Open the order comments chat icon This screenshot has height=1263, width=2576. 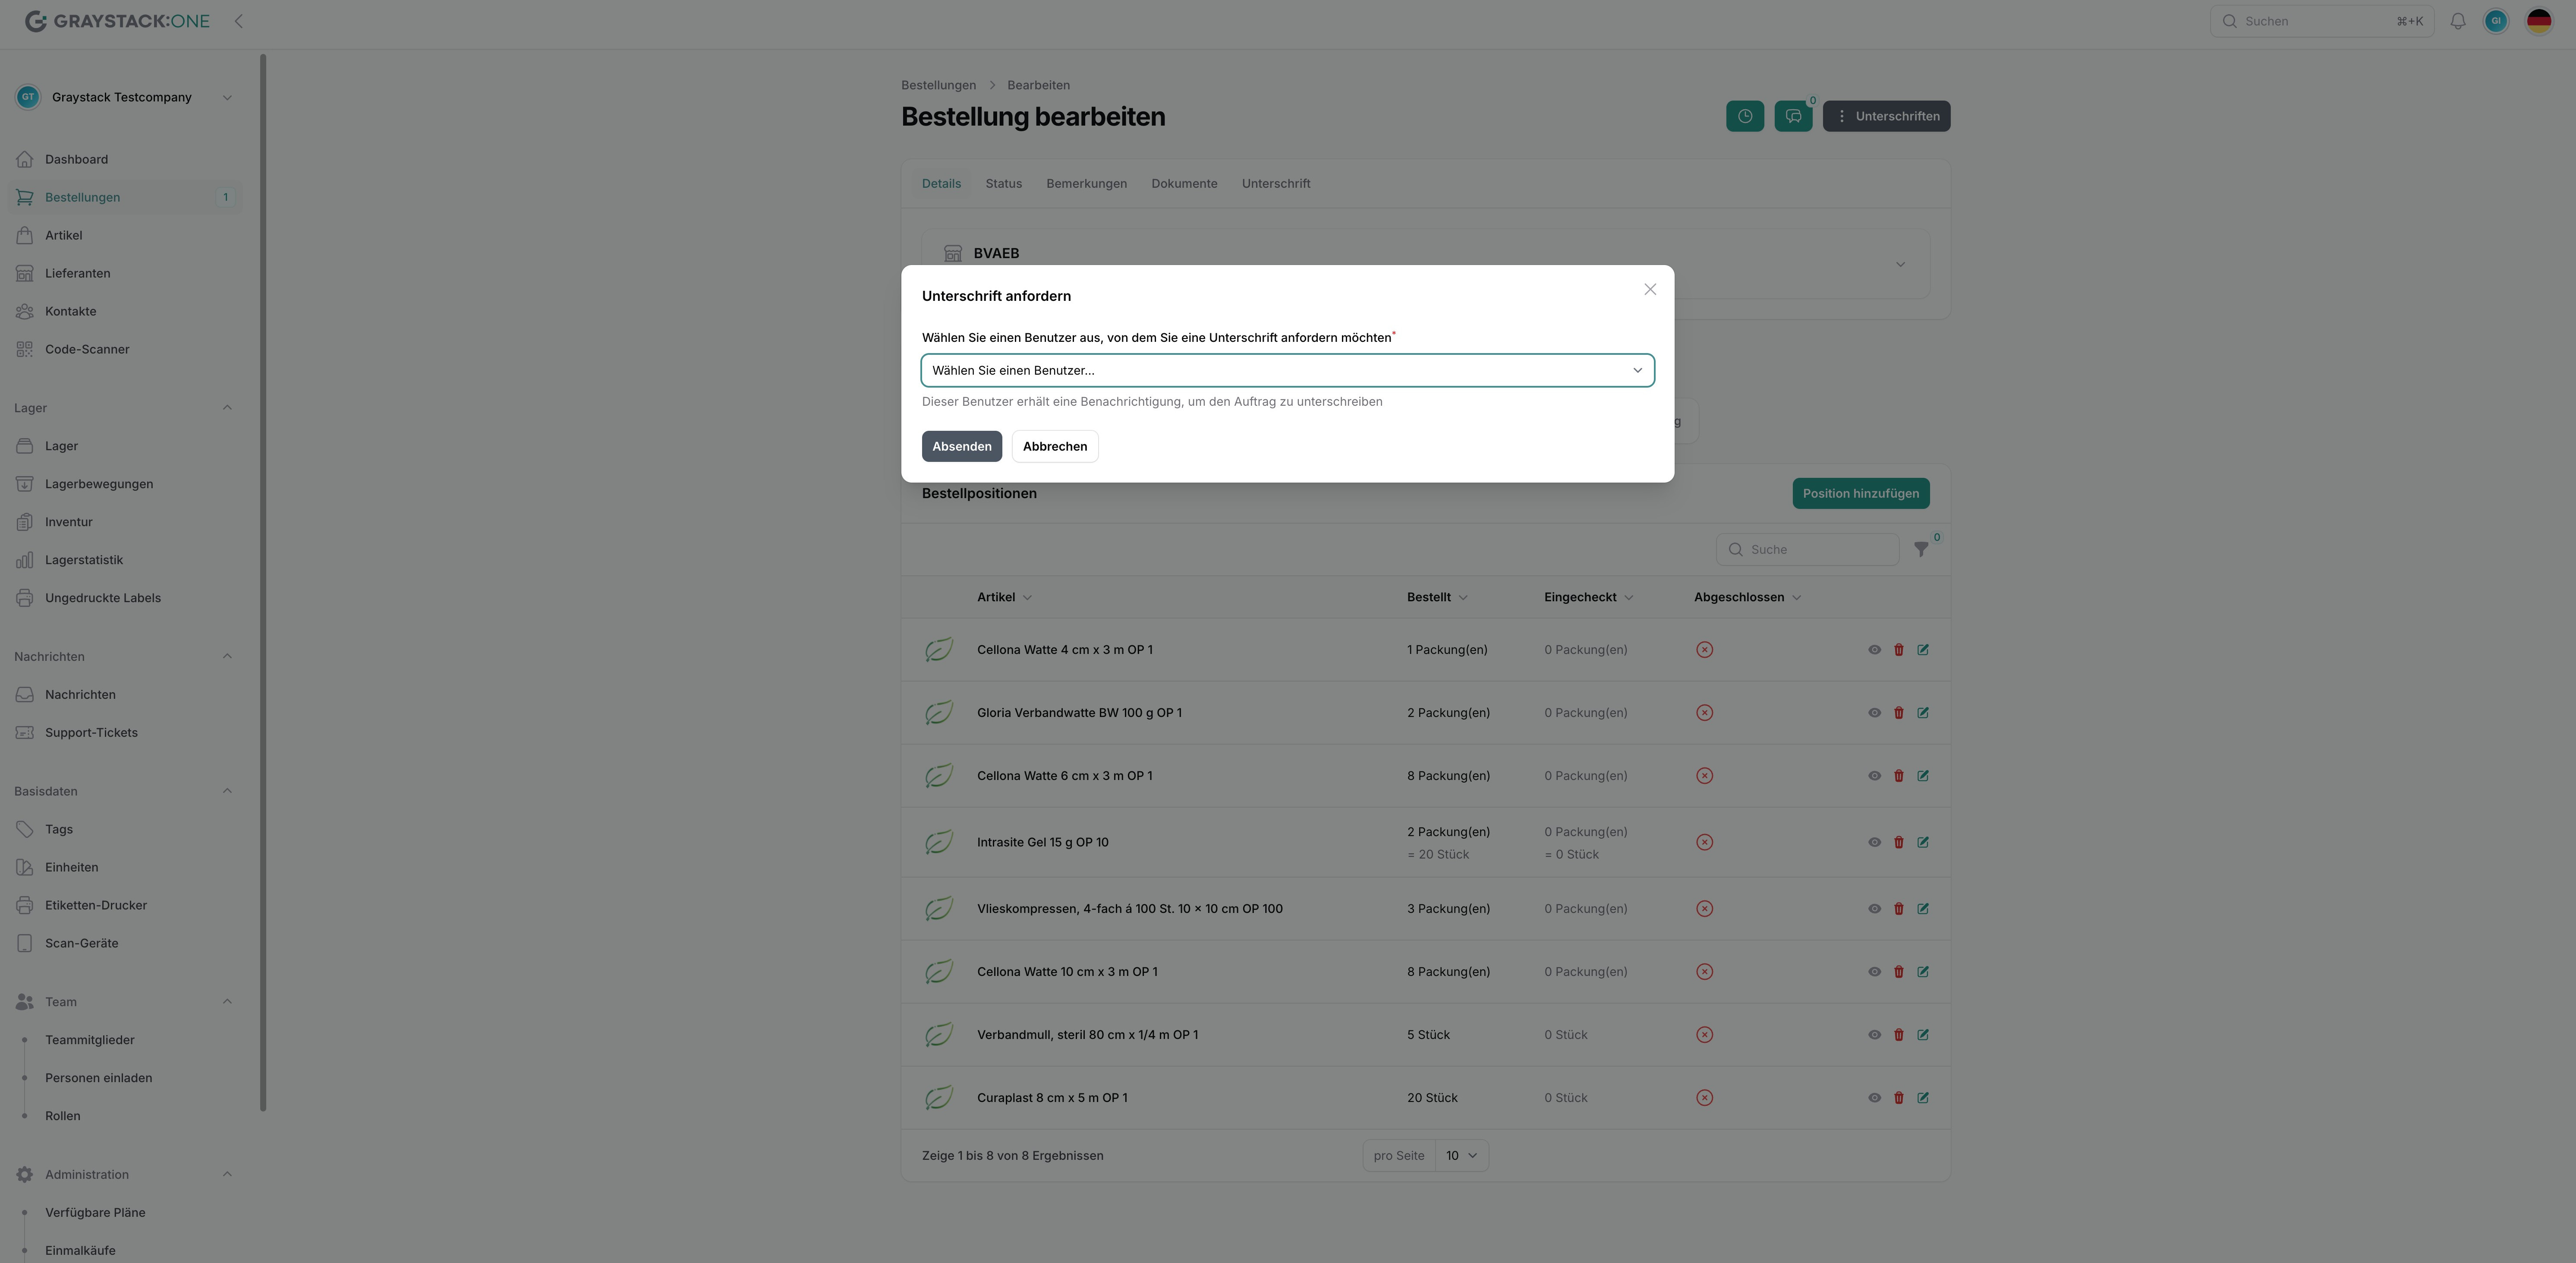tap(1792, 116)
